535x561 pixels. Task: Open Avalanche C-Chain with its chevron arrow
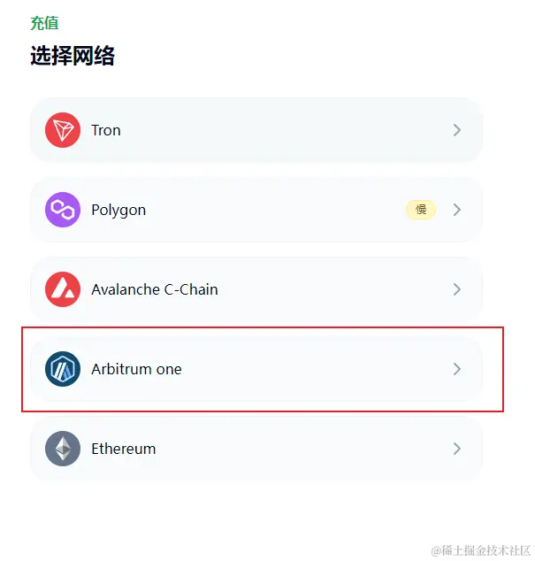pos(456,289)
